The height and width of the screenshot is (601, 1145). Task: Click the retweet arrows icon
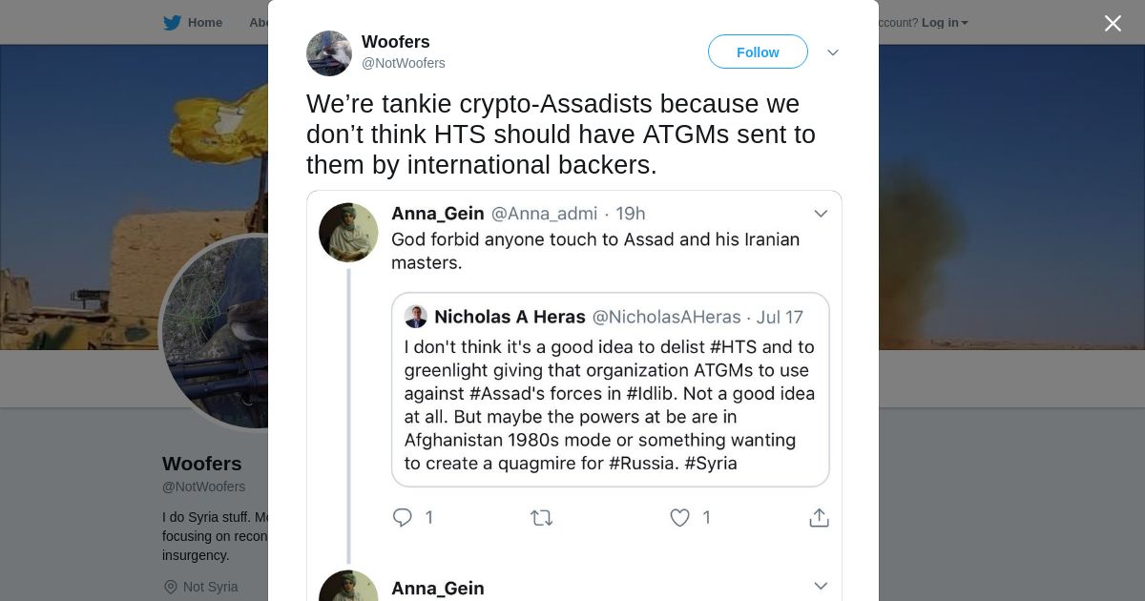(541, 517)
